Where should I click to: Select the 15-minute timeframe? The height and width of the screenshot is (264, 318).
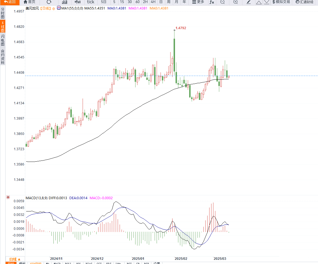tap(122, 2)
